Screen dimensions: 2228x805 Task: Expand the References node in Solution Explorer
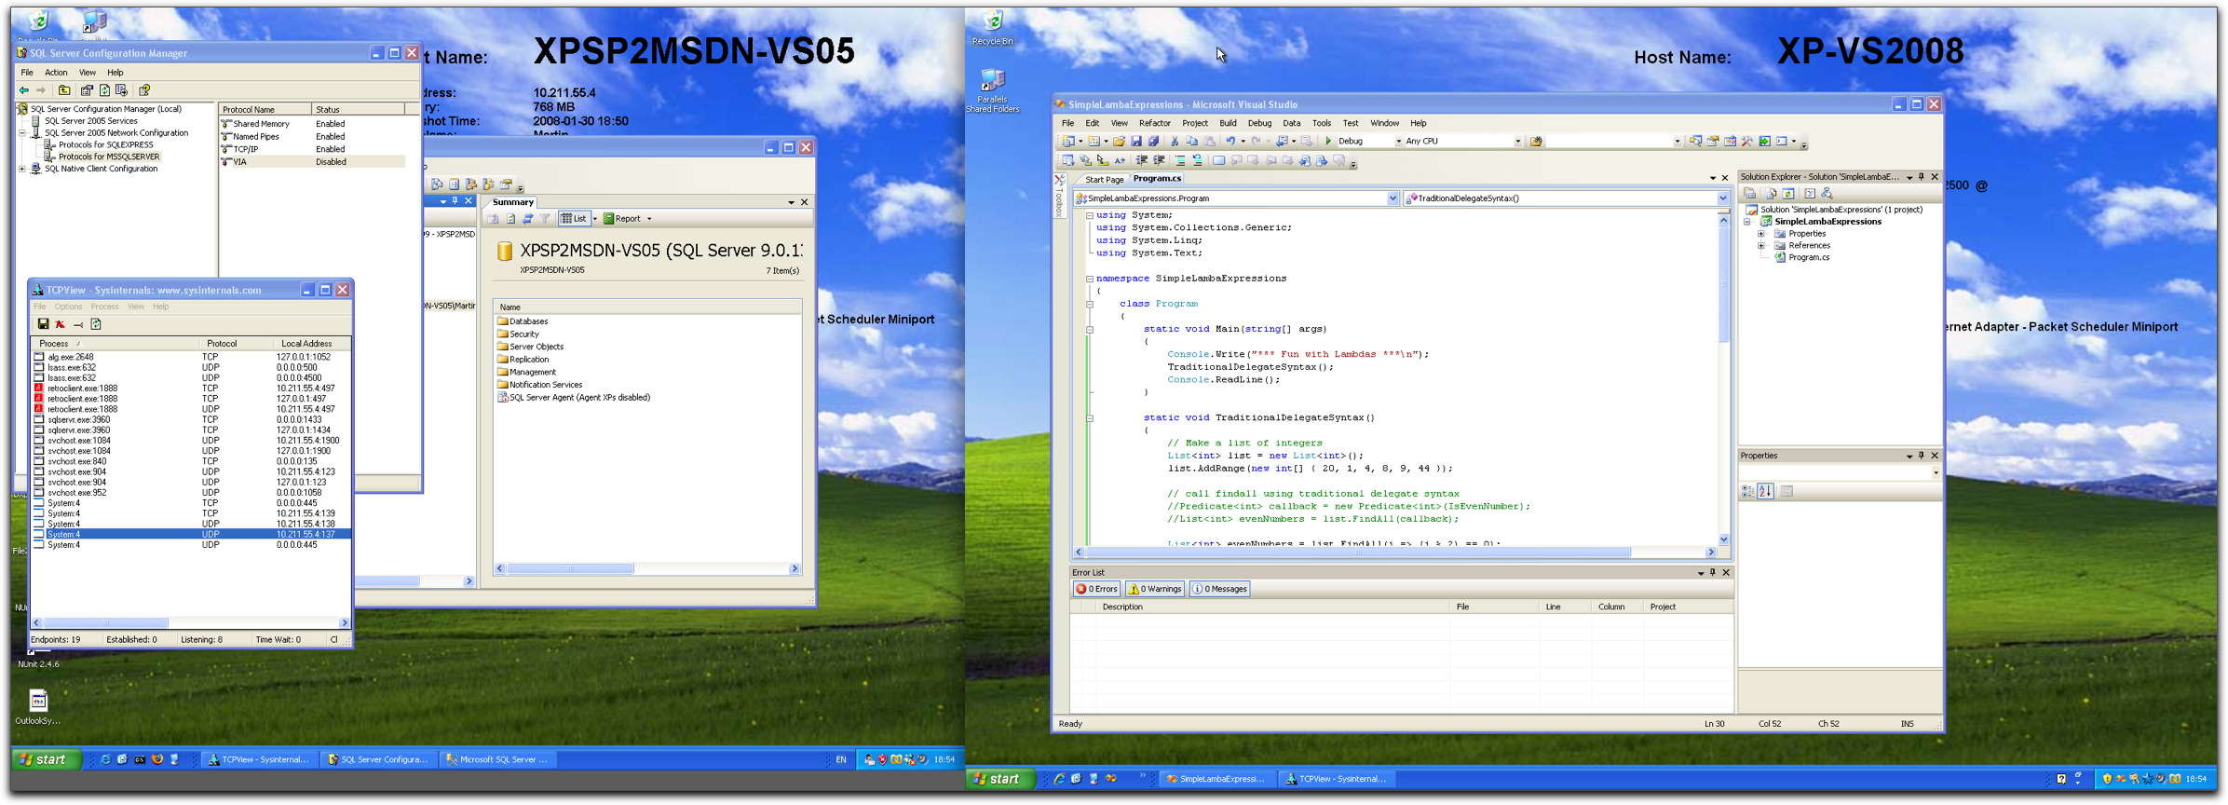tap(1761, 246)
